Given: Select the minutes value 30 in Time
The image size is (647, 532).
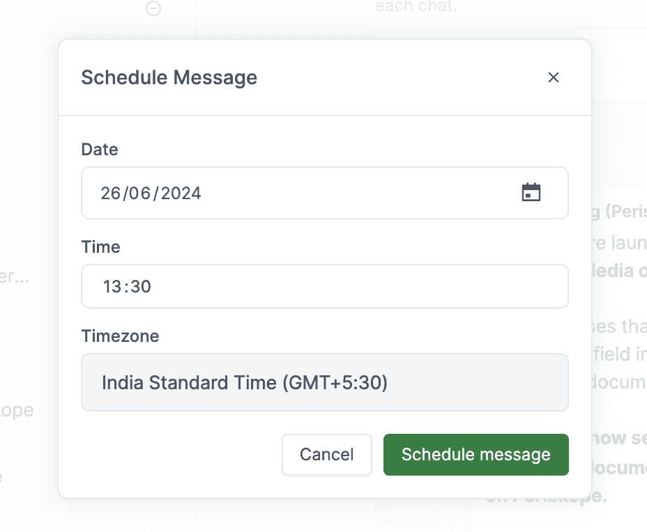Looking at the screenshot, I should pyautogui.click(x=140, y=286).
